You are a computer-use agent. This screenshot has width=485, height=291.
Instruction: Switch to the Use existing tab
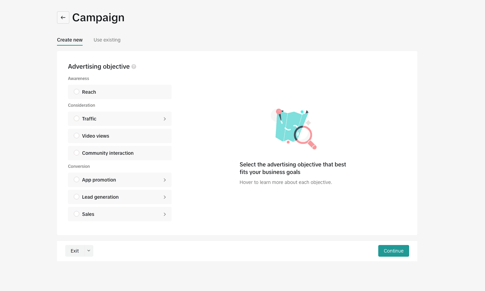click(x=107, y=40)
